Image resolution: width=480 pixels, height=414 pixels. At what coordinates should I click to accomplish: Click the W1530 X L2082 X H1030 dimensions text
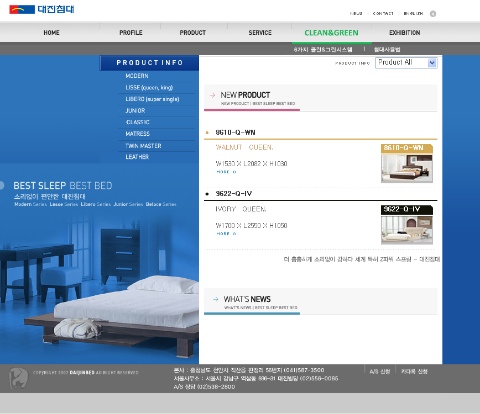(x=251, y=164)
